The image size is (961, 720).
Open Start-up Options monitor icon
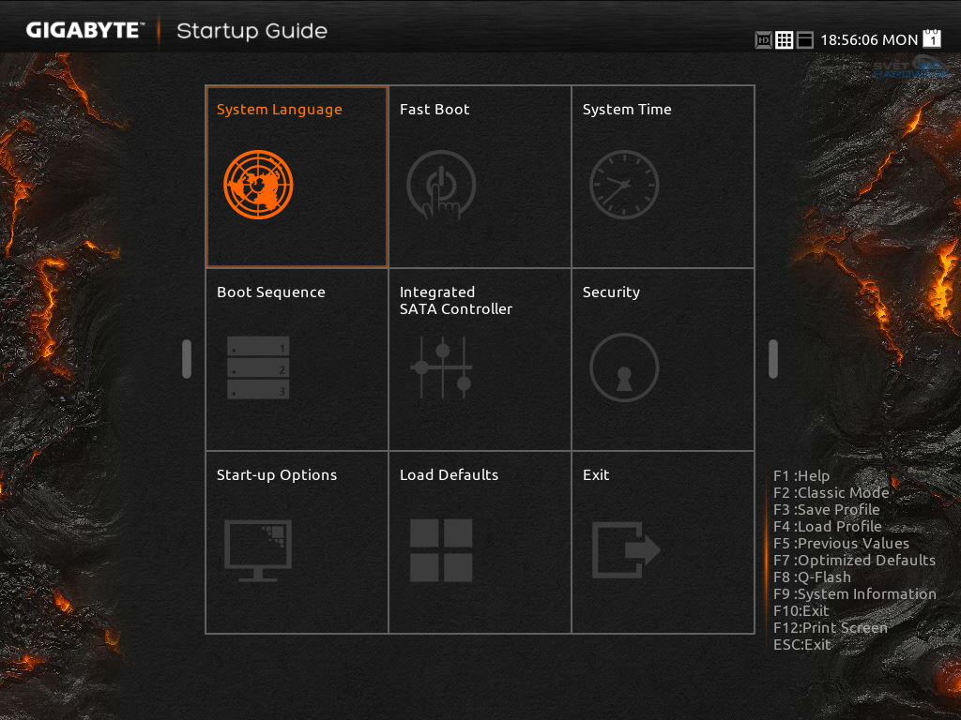click(258, 550)
